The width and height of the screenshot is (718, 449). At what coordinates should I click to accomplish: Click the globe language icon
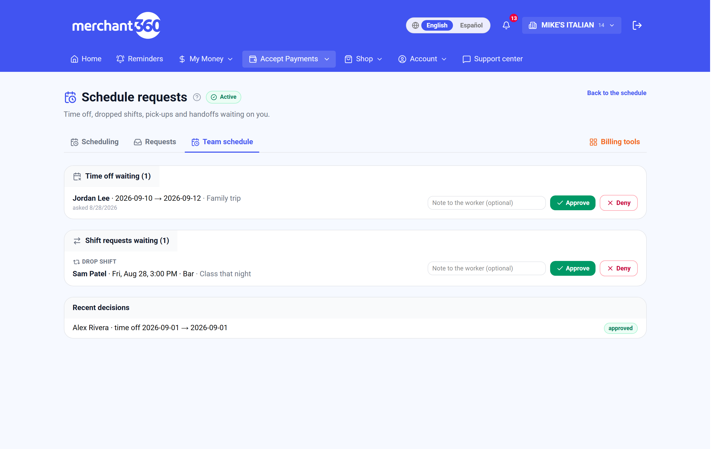(x=415, y=26)
